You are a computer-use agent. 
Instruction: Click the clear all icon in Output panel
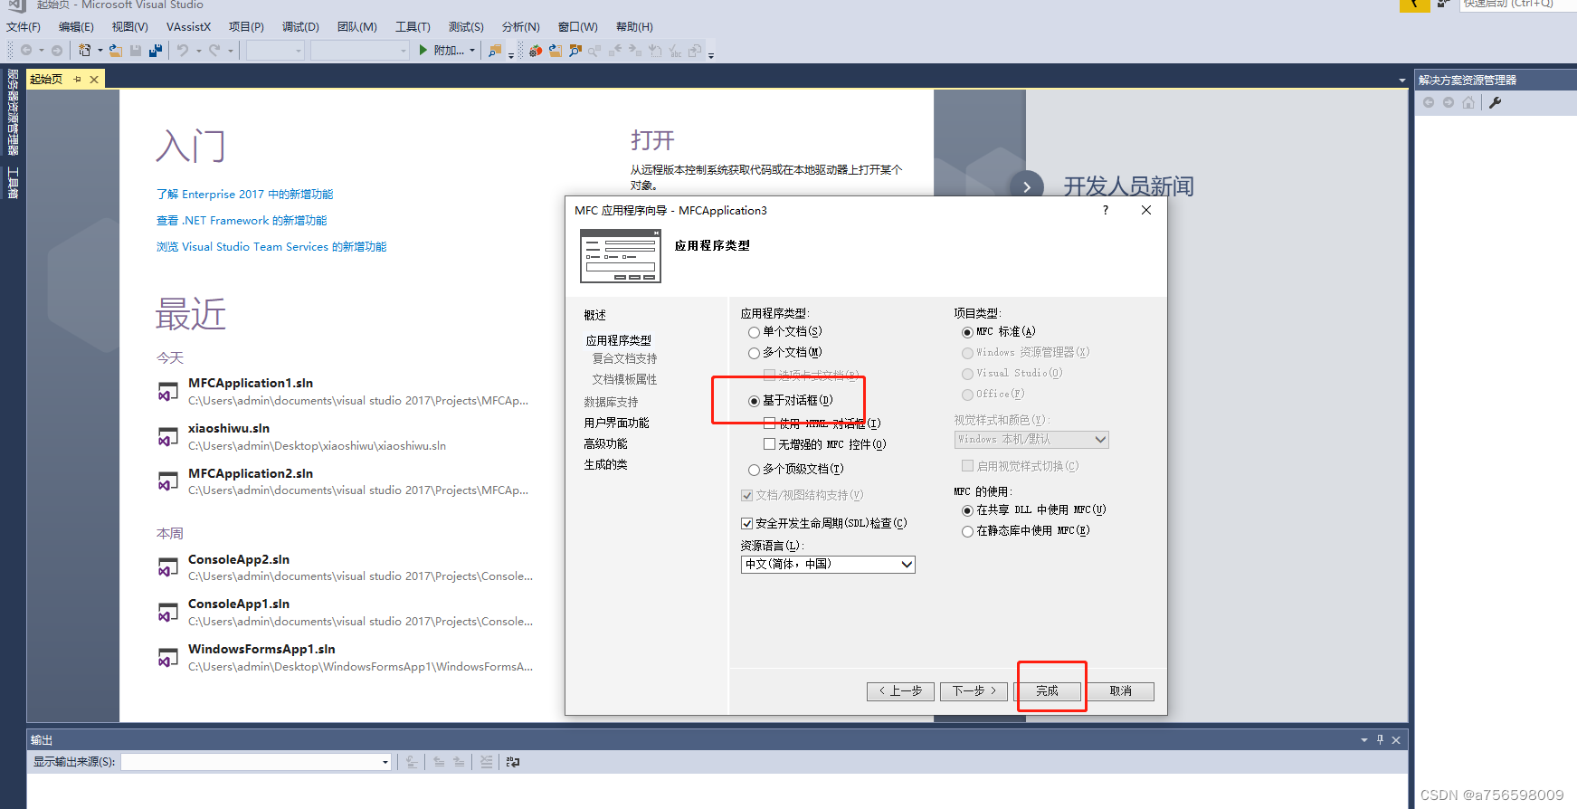[x=487, y=762]
